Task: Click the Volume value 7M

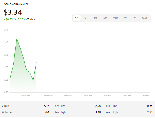Action: [47, 112]
